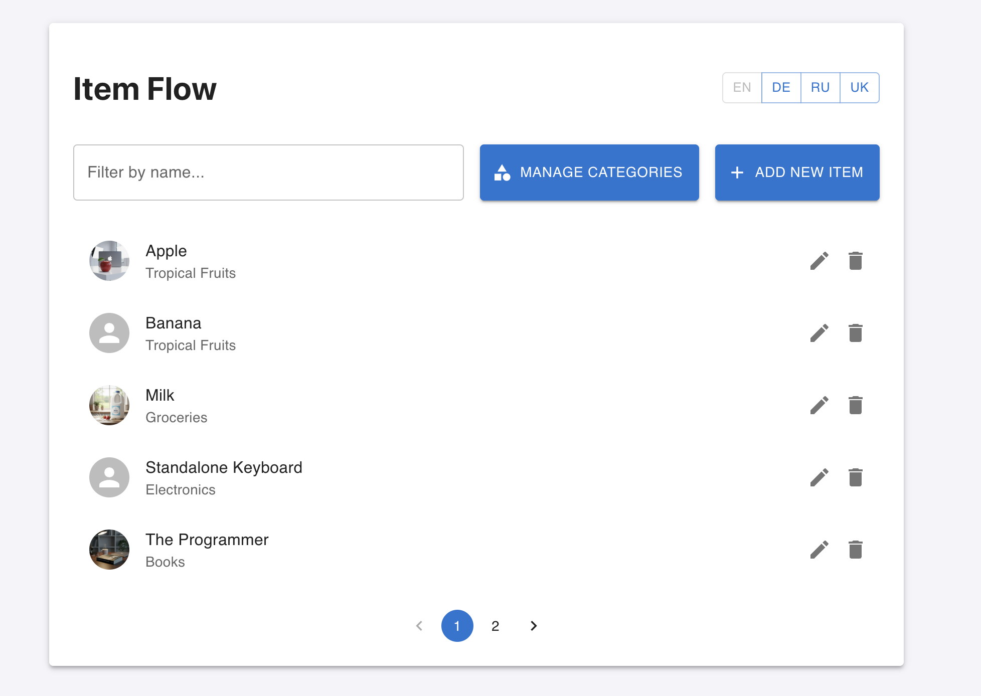Image resolution: width=981 pixels, height=696 pixels.
Task: Click Add New Item button
Action: (x=797, y=172)
